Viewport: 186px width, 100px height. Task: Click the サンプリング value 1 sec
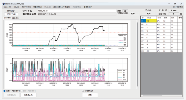click(174, 10)
